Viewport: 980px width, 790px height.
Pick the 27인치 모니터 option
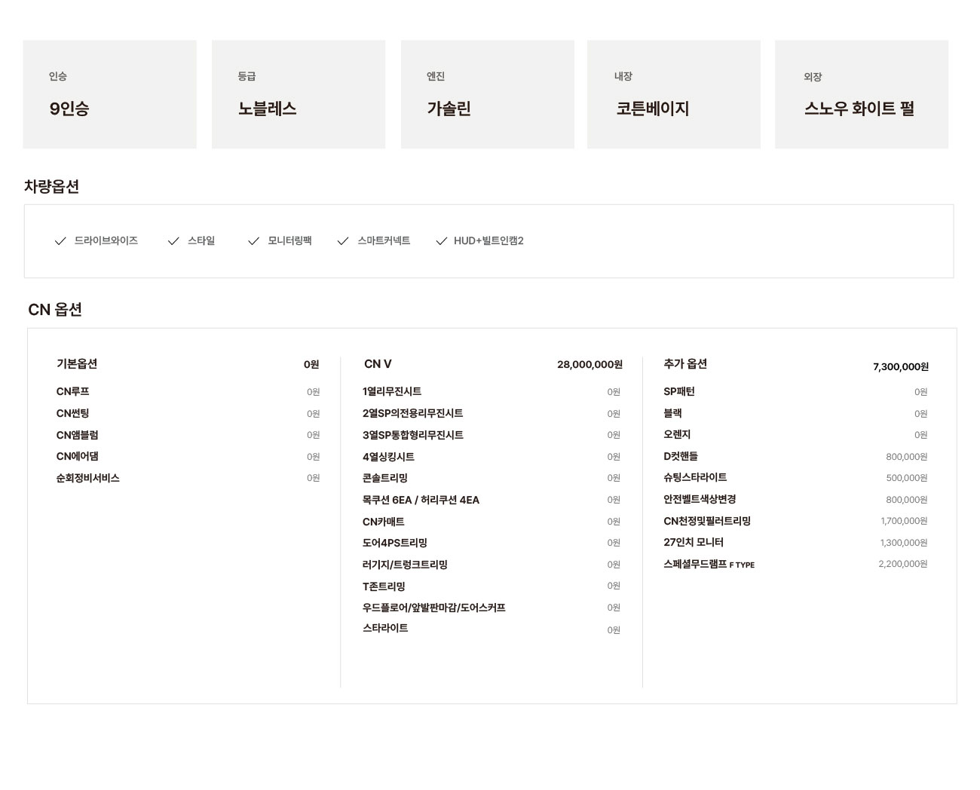(693, 543)
